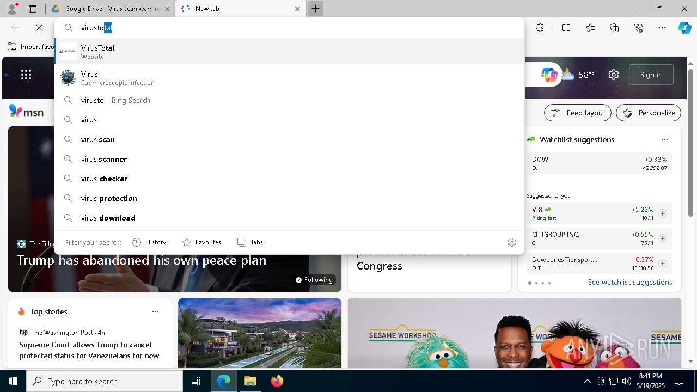Open Task View on taskbar
Viewport: 697px width, 392px height.
(x=196, y=381)
